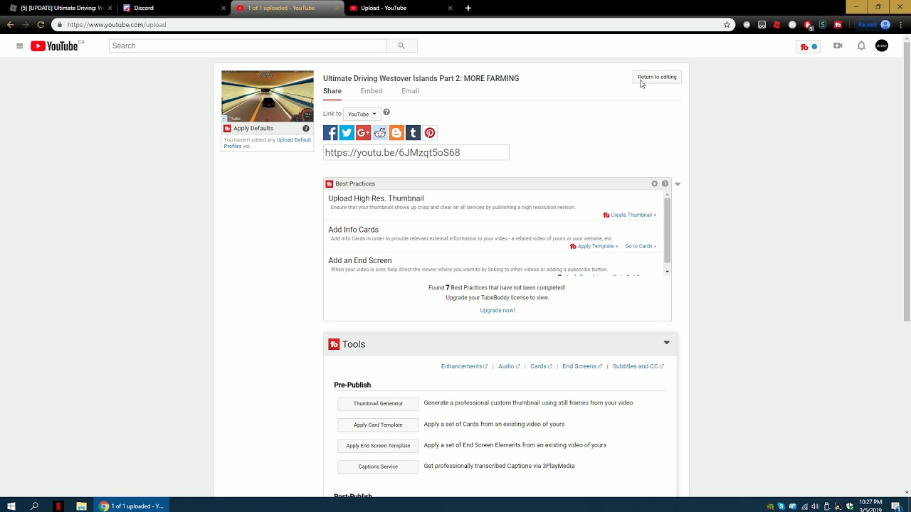Open File Explorer from taskbar
This screenshot has height=512, width=911.
click(x=81, y=506)
